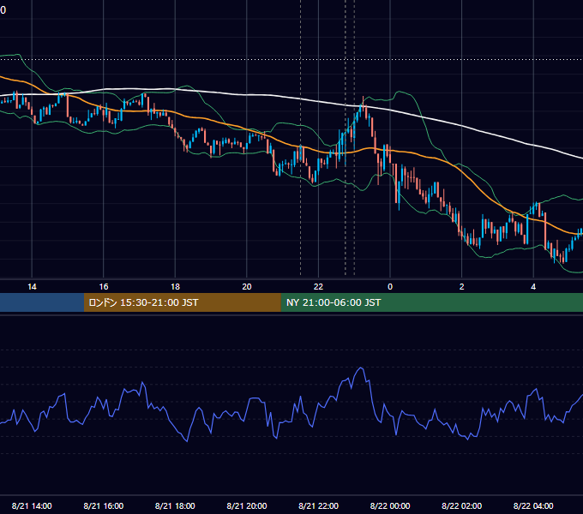
Task: Click the NY 21:00-06:00 JST session band
Action: pyautogui.click(x=431, y=302)
